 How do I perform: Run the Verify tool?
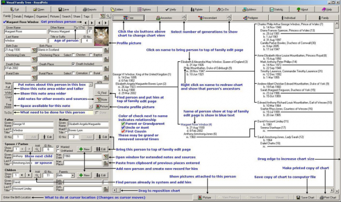coord(170,9)
